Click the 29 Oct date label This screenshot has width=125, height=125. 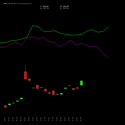5,119
